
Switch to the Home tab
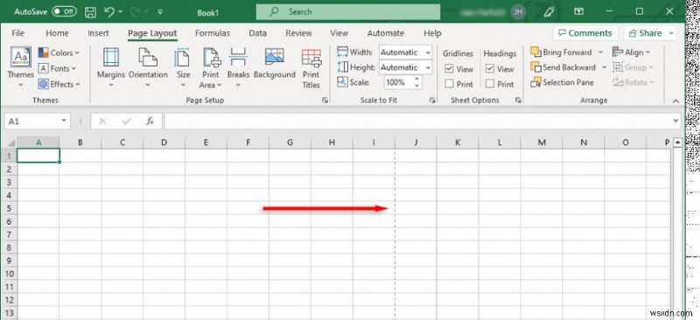[57, 33]
